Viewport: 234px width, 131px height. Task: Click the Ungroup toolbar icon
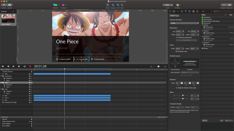[113, 5]
